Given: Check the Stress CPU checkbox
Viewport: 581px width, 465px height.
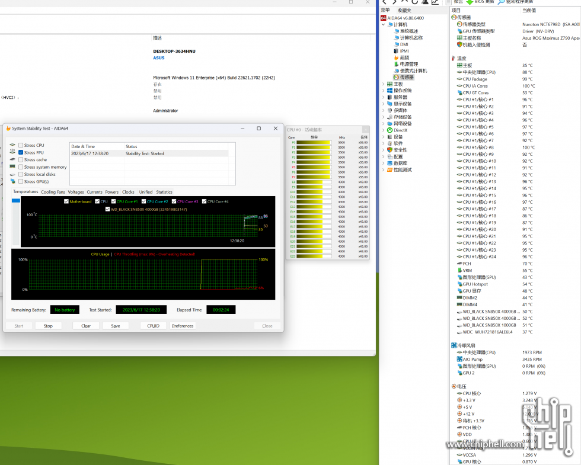Looking at the screenshot, I should pos(21,145).
